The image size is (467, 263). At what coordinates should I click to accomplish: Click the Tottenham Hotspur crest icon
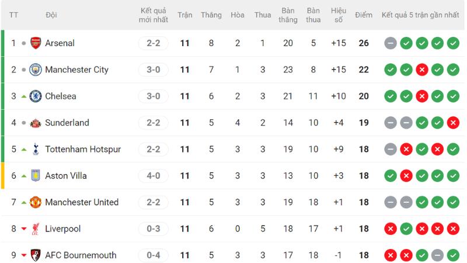click(36, 149)
